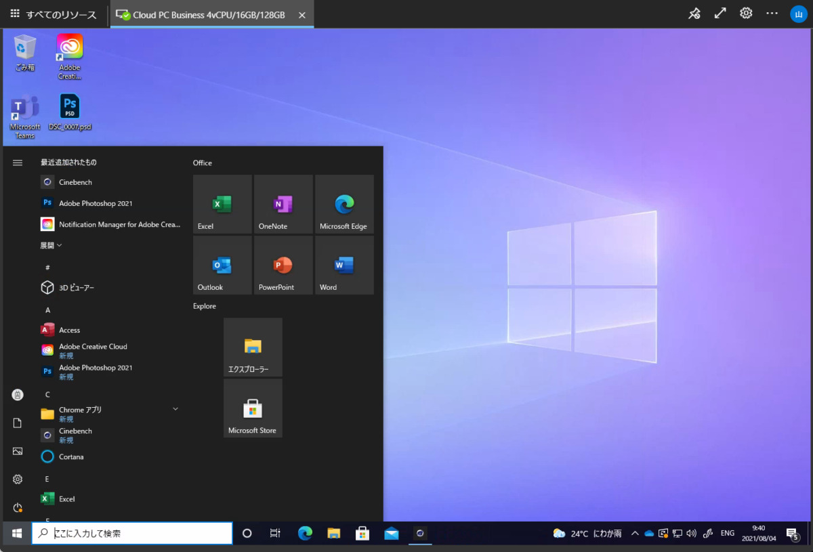Open remote client settings gear in top bar
813x552 pixels.
(x=746, y=14)
